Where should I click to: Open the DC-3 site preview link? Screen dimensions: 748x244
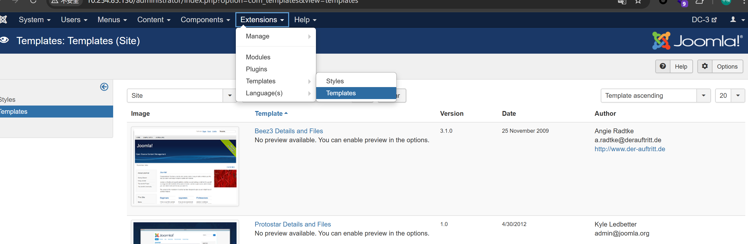704,20
